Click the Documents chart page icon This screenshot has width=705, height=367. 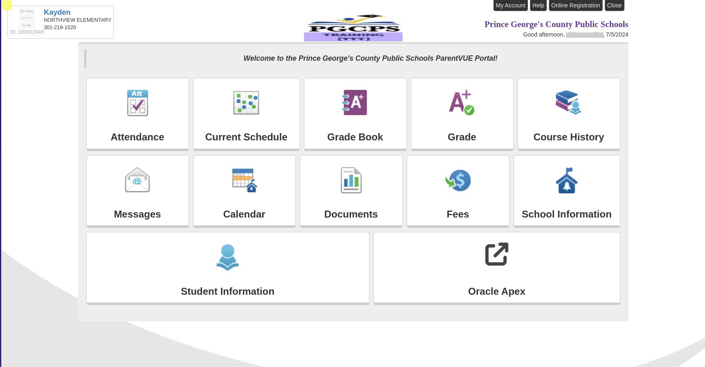click(351, 180)
